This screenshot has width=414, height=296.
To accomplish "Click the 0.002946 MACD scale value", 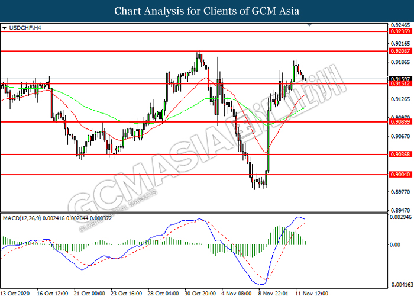I will [x=401, y=217].
